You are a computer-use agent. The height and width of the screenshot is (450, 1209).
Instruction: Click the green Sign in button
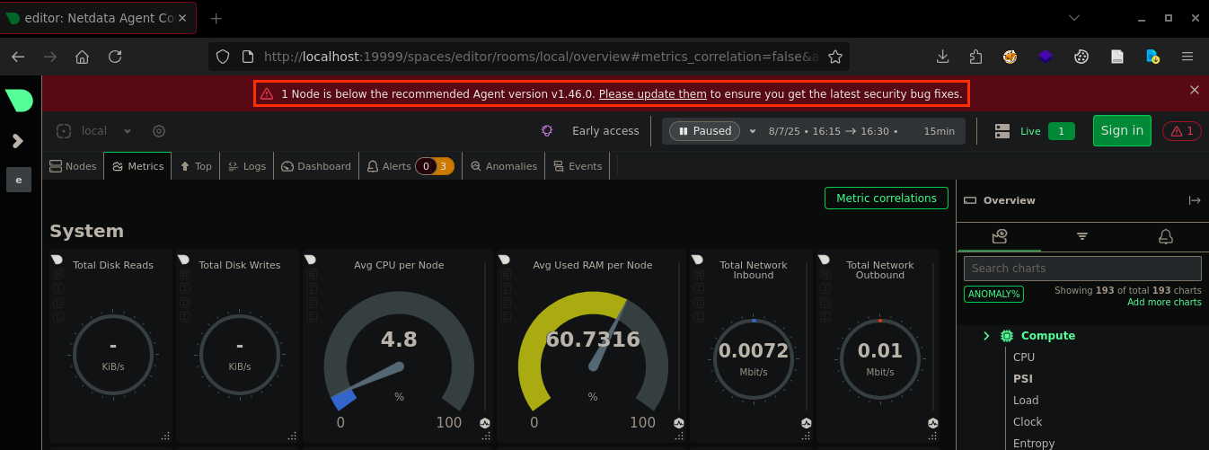point(1122,130)
